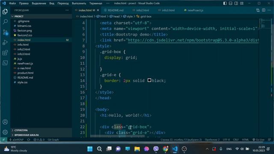Screen dimensions: 274x154
Task: Switch to the info3.html tab
Action: tap(167, 10)
